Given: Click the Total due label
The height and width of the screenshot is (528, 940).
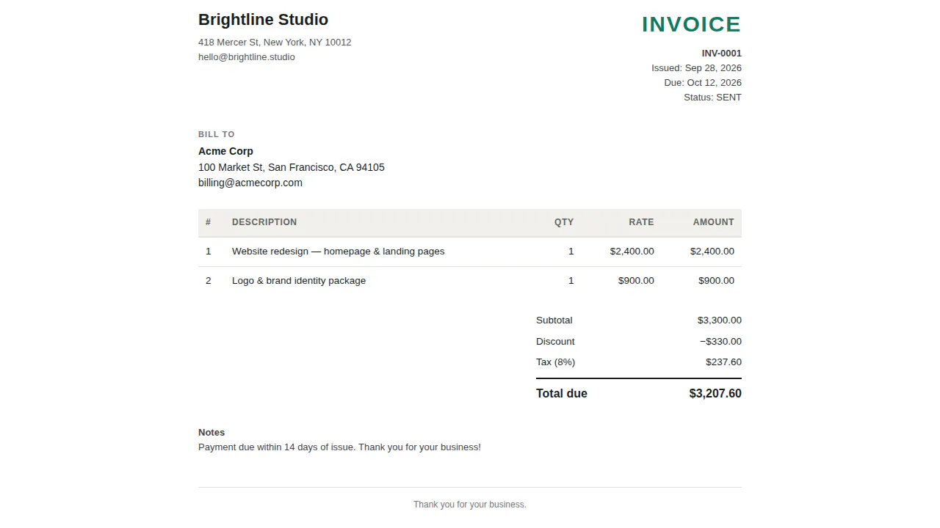Looking at the screenshot, I should (562, 394).
